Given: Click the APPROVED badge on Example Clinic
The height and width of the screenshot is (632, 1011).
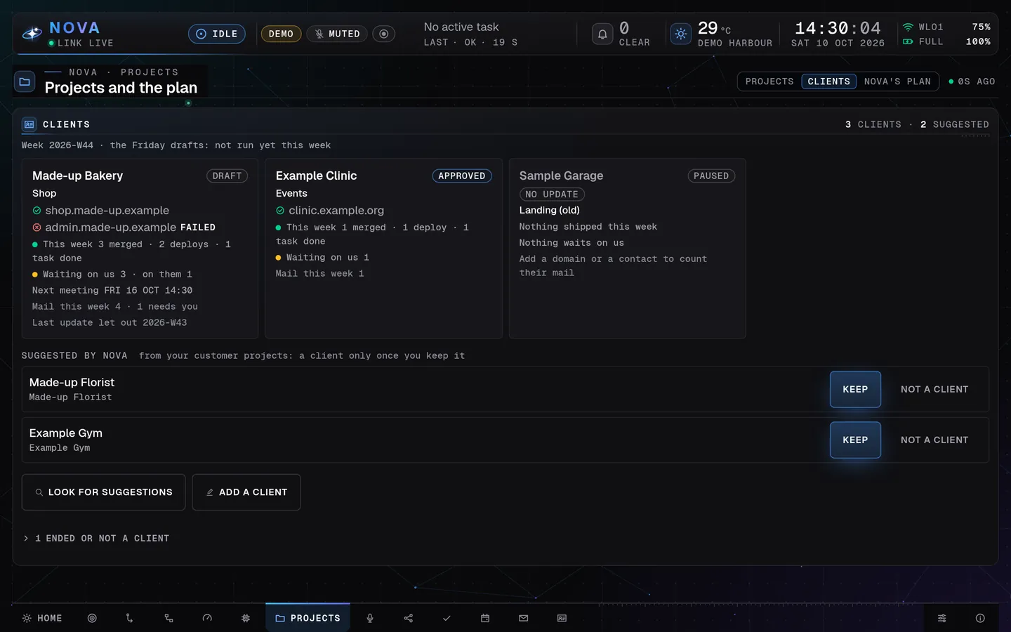Looking at the screenshot, I should [461, 176].
